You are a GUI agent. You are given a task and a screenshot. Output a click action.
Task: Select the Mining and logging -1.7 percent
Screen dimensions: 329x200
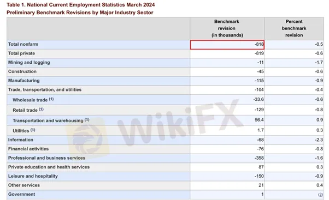tap(319, 63)
